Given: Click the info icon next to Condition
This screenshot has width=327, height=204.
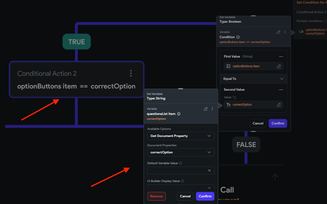Looking at the screenshot, I should pyautogui.click(x=238, y=37).
